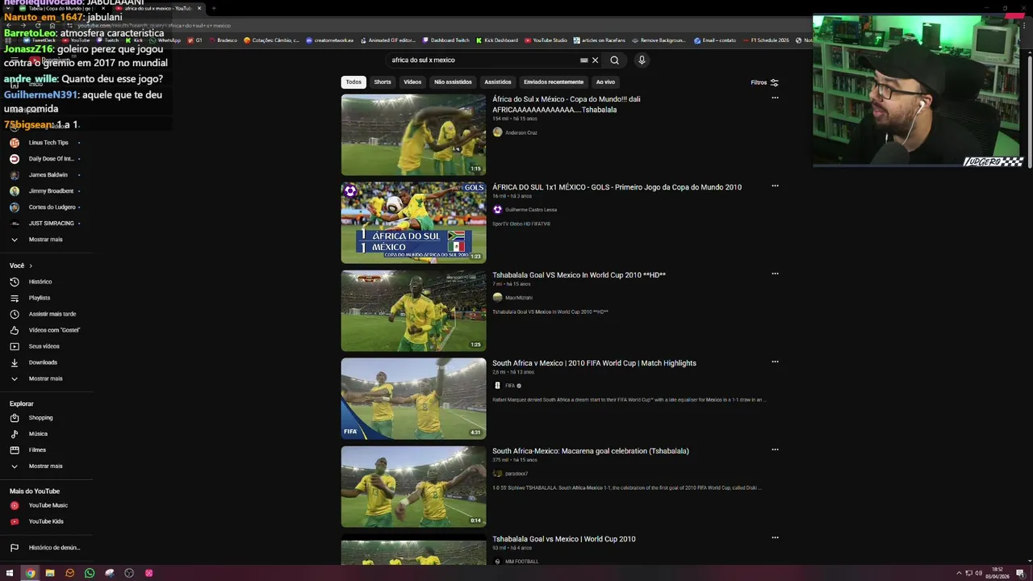Open Dashboard Twitch bookmark
The width and height of the screenshot is (1033, 581).
point(445,40)
